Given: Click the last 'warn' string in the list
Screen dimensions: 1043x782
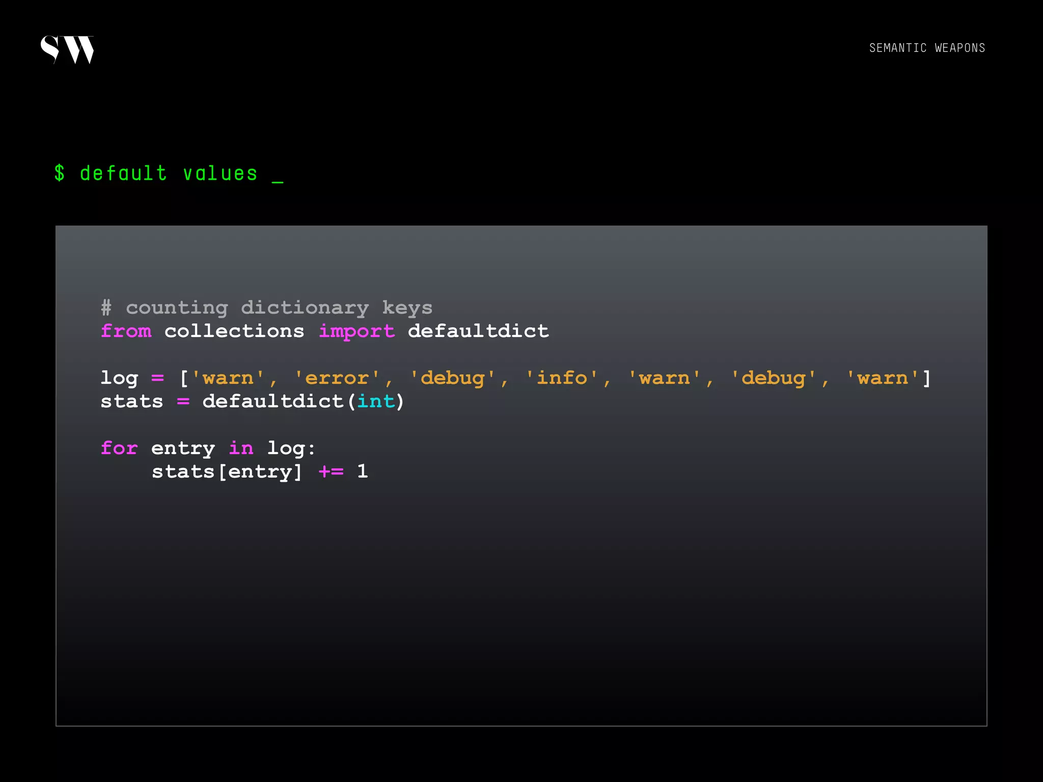Looking at the screenshot, I should (x=883, y=378).
